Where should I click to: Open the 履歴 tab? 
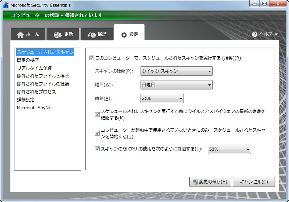pyautogui.click(x=97, y=34)
